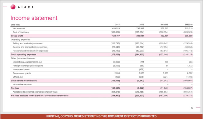
Task: Select the Total operating expenses row label
Action: tap(24, 55)
